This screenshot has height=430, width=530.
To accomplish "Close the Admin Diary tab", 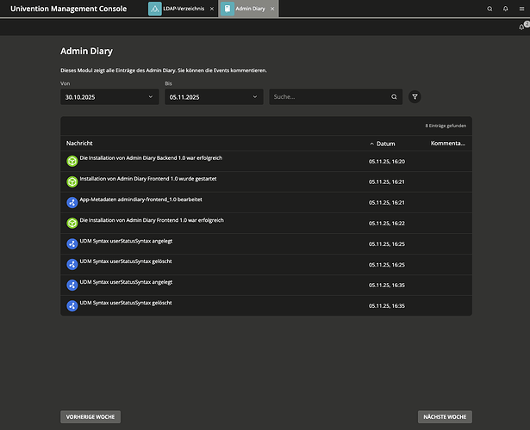I will coord(273,9).
